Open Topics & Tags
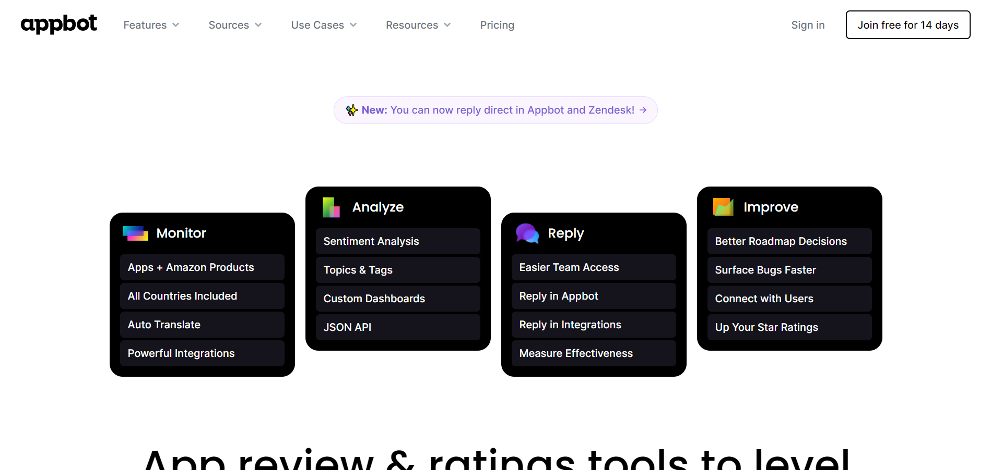The width and height of the screenshot is (991, 470). pyautogui.click(x=398, y=270)
